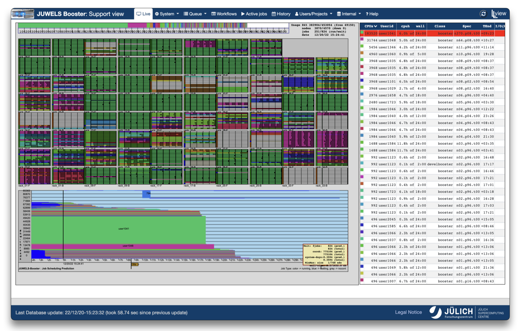This screenshot has height=331, width=521.
Task: Sort the job table by CPUs column
Action: (x=370, y=26)
